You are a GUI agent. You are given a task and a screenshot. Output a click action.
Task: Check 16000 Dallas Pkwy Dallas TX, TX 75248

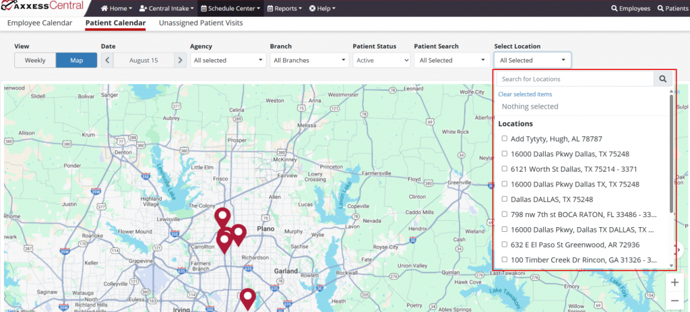point(504,184)
